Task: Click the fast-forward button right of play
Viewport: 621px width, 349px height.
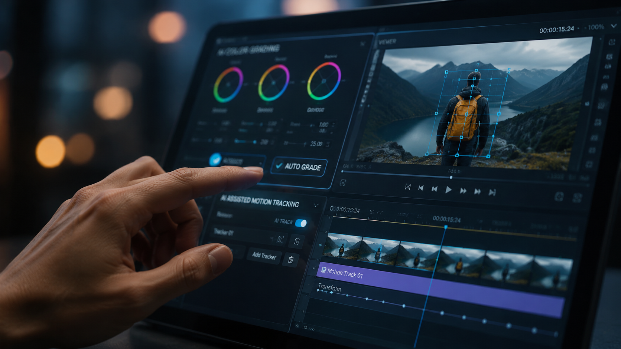Action: pos(463,191)
